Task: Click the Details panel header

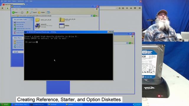Action: 18,52
